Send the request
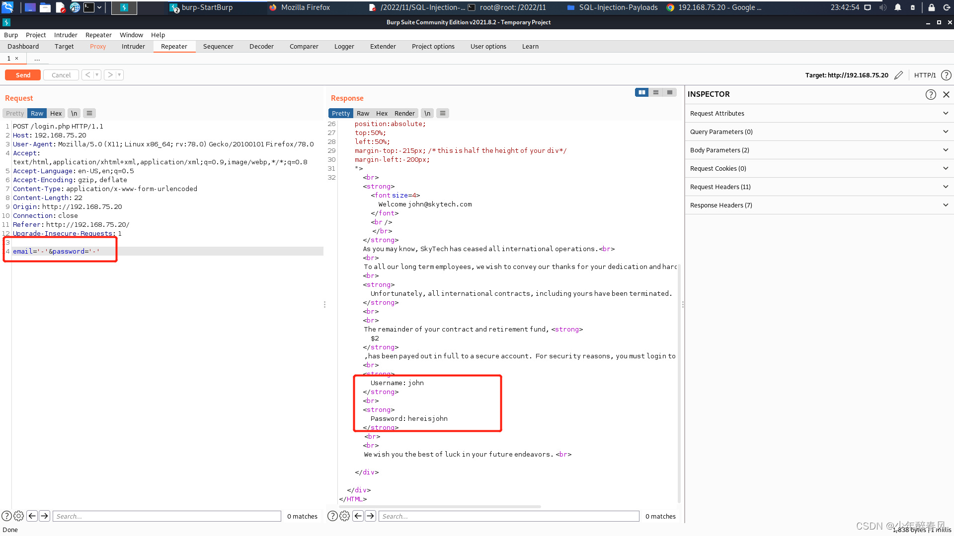The width and height of the screenshot is (954, 536). (23, 75)
